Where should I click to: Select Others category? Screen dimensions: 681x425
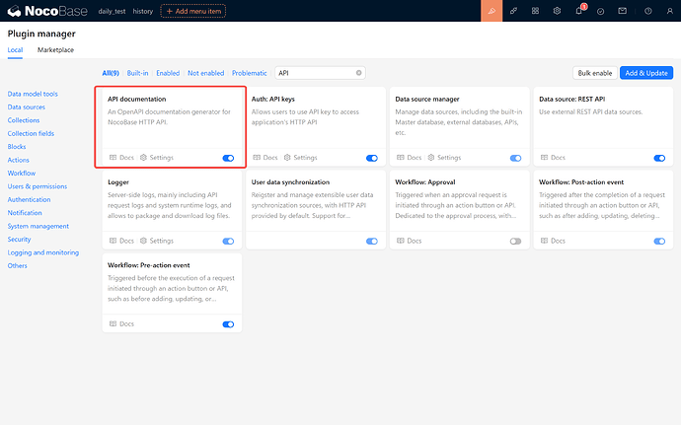[x=18, y=265]
